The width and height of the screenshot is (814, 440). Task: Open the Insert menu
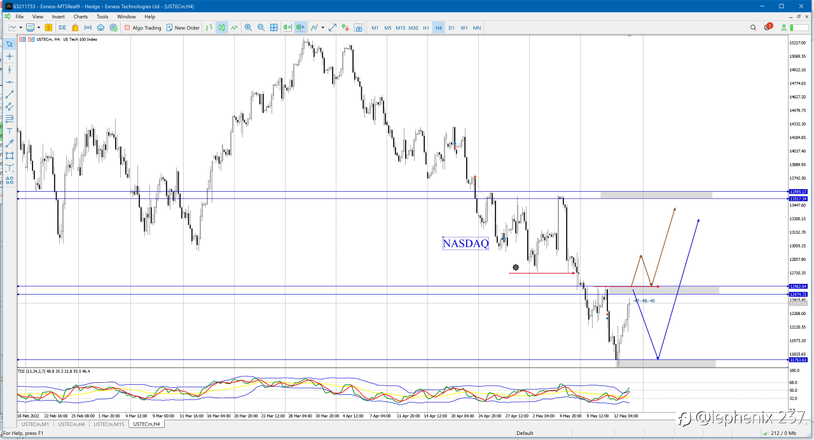(59, 17)
